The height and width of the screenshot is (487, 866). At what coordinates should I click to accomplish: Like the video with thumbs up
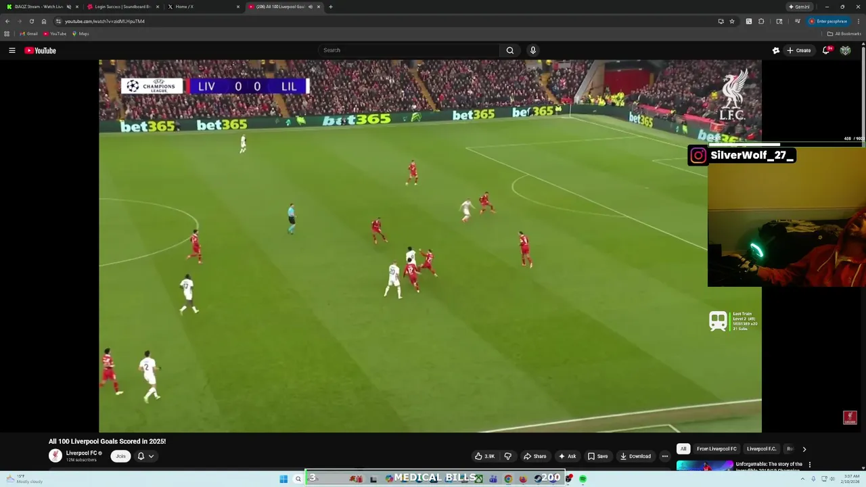pyautogui.click(x=484, y=456)
